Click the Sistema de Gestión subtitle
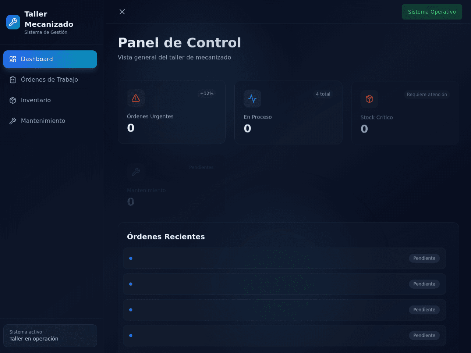The width and height of the screenshot is (471, 353). pos(46,32)
